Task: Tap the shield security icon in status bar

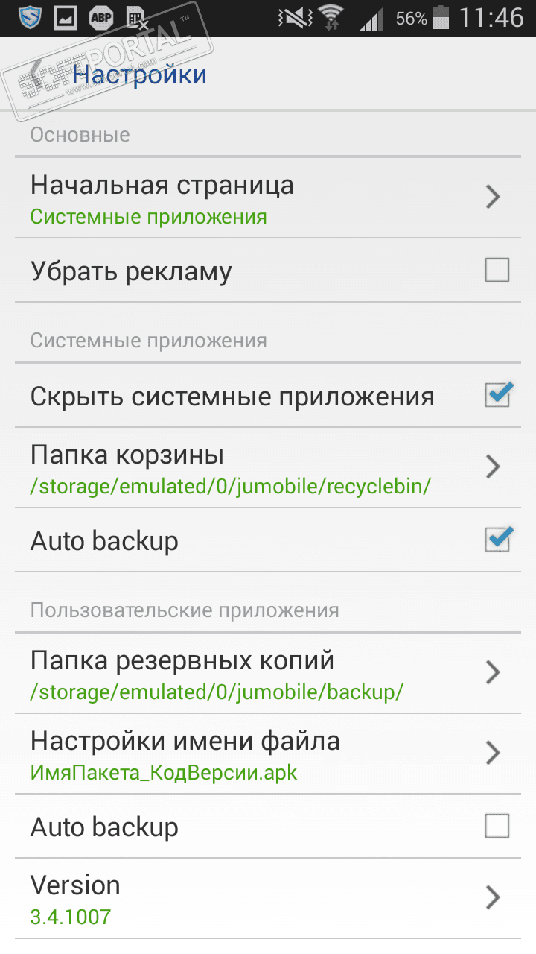Action: pos(29,18)
